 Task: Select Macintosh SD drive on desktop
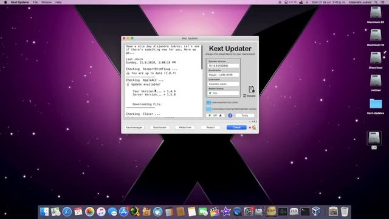pyautogui.click(x=376, y=15)
